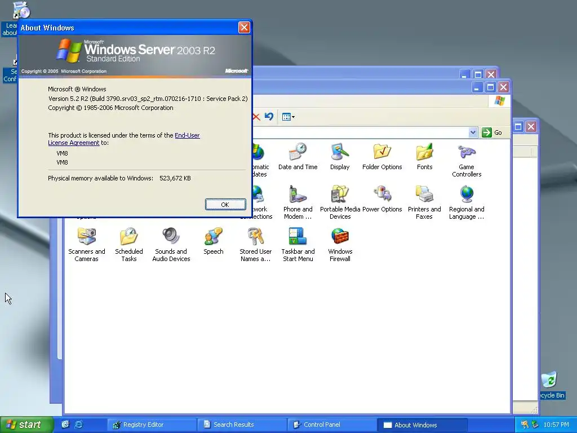Click Show Desktop quick launch icon

[x=65, y=425]
